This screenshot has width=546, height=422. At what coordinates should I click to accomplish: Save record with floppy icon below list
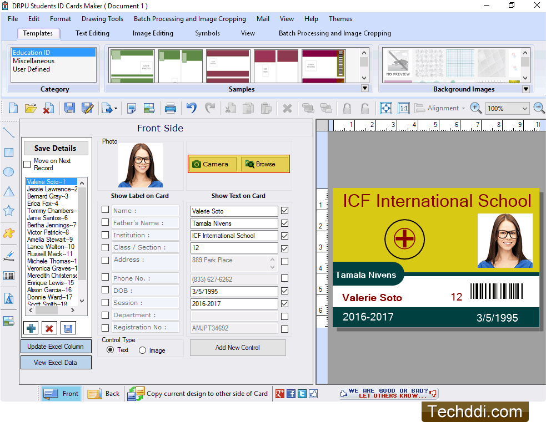pos(68,328)
